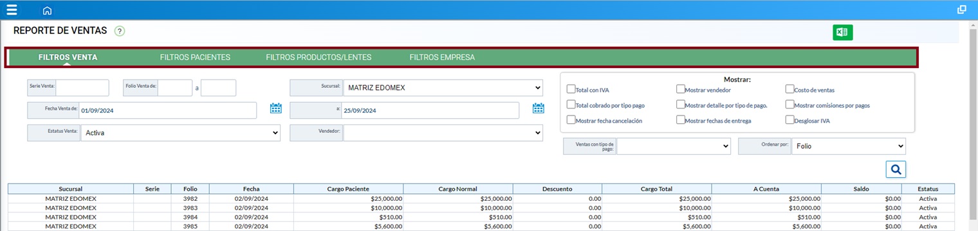Click Folio Venta de starting field
978x231 pixels.
pyautogui.click(x=175, y=87)
